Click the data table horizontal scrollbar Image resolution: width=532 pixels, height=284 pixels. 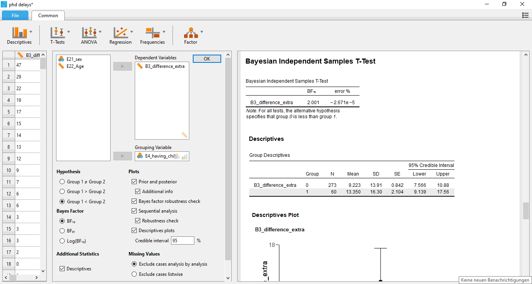[21, 278]
